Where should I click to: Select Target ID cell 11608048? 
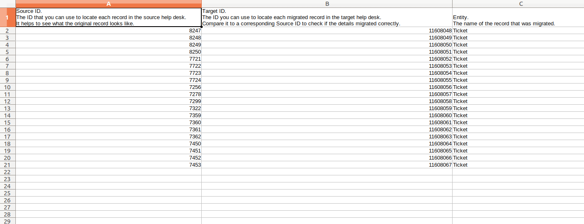pos(327,31)
